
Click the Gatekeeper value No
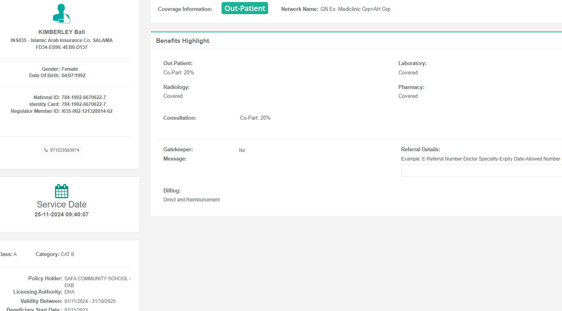pos(242,150)
